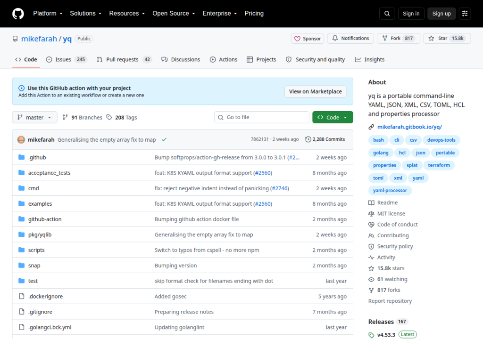This screenshot has width=483, height=339.
Task: Select the Code tab
Action: pos(26,59)
